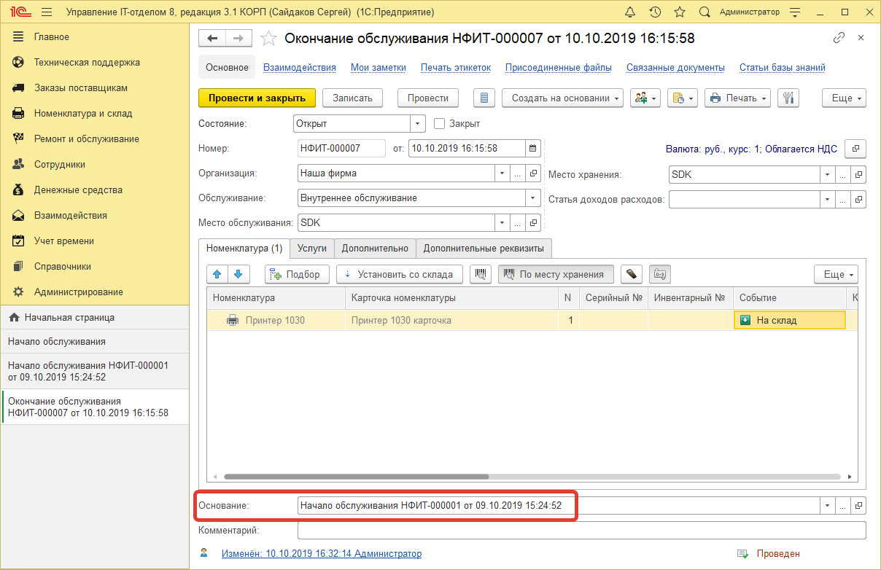Move selected row up with the blue arrow

click(x=217, y=274)
